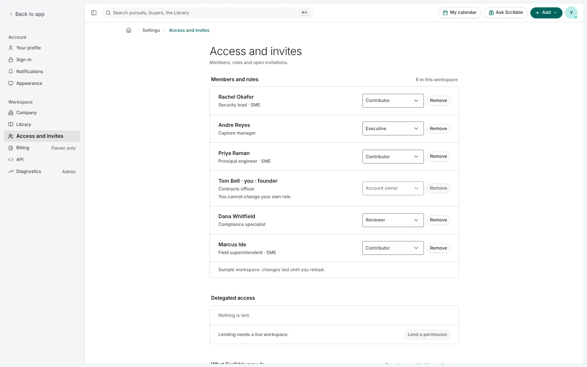Click the search magnifier icon

pos(108,13)
